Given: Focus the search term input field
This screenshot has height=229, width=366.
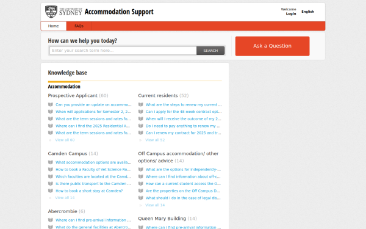Looking at the screenshot, I should point(123,51).
